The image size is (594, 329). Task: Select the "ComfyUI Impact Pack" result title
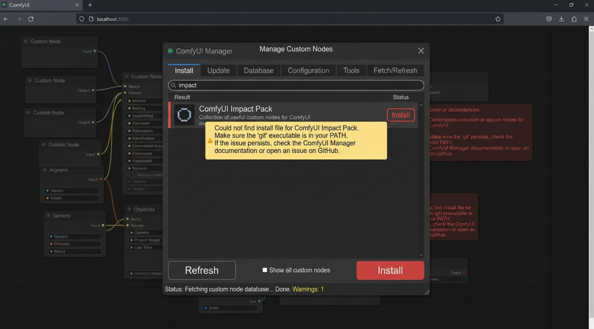(236, 109)
